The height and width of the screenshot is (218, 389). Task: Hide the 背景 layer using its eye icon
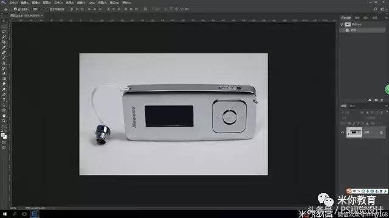[x=343, y=133]
